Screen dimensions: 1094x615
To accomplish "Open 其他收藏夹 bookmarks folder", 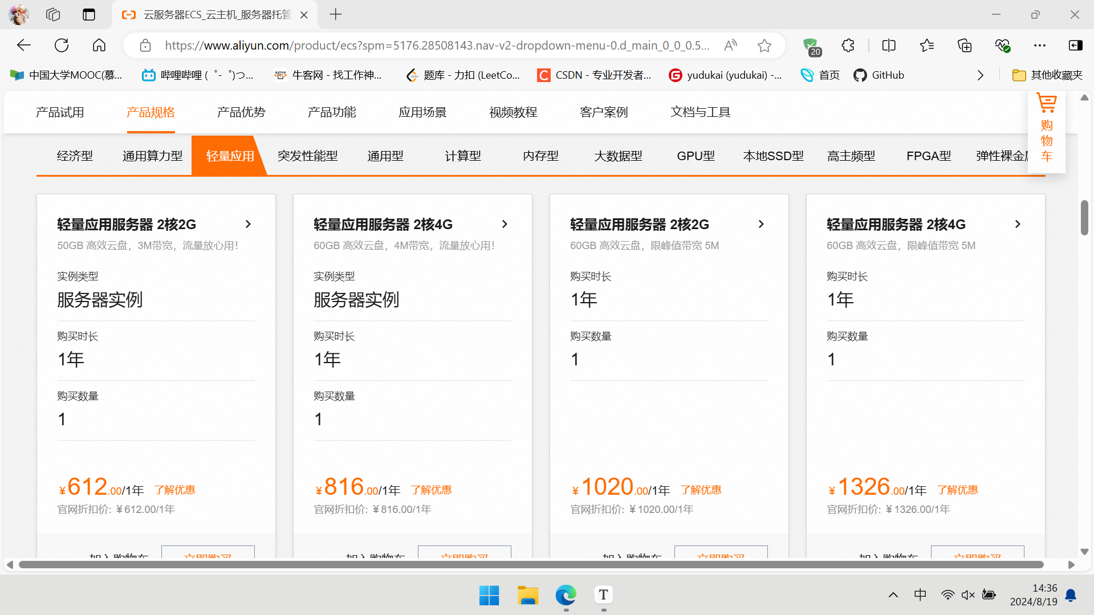I will coord(1047,75).
